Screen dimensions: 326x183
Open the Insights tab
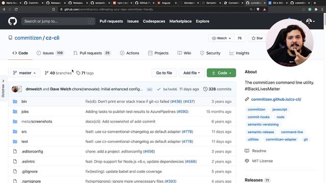239,53
